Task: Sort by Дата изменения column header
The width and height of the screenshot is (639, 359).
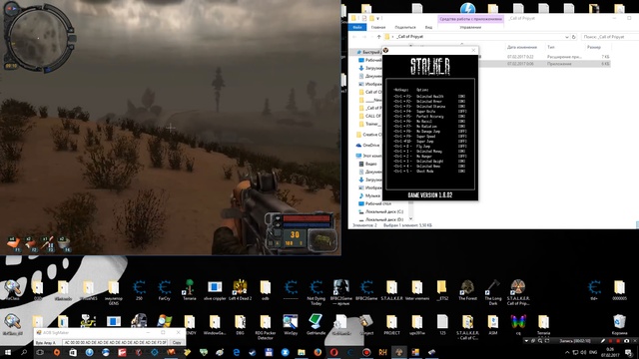Action: click(x=522, y=47)
